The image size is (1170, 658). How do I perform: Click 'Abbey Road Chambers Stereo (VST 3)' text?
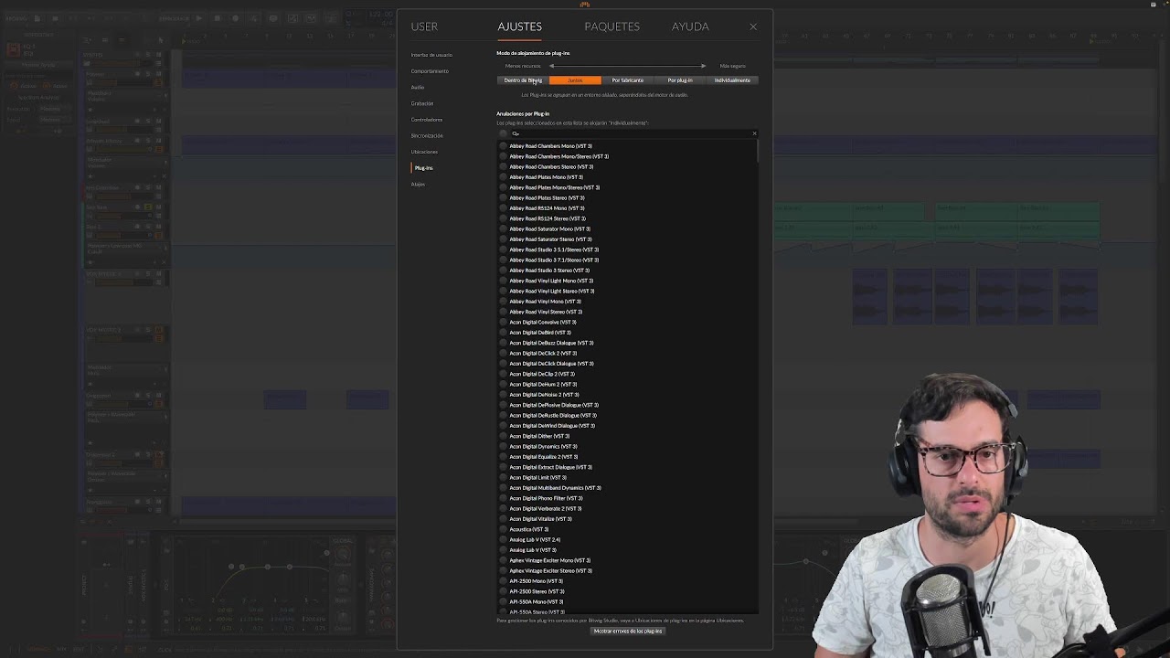click(x=551, y=166)
